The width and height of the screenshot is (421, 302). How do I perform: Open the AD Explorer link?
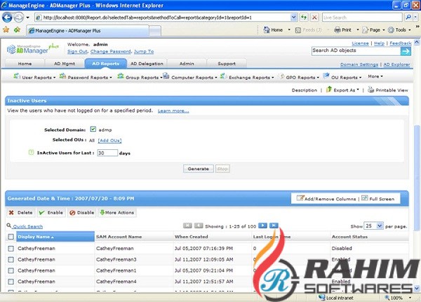tap(396, 64)
